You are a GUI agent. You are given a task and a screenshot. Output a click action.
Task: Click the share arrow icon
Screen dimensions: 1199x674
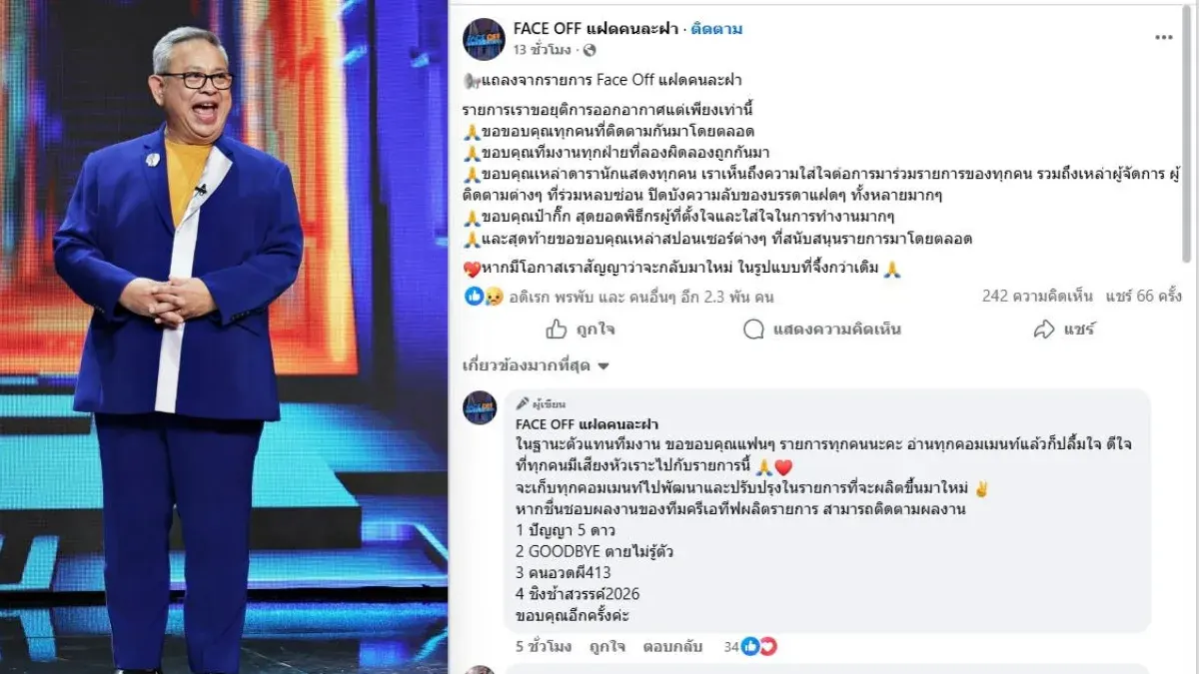coord(1044,329)
